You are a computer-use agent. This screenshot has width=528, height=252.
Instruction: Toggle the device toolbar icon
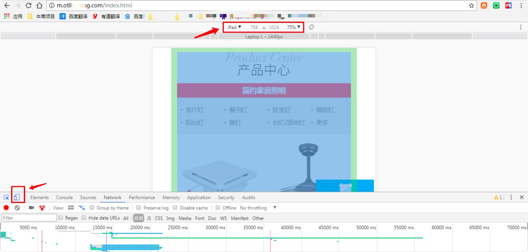[x=17, y=198]
